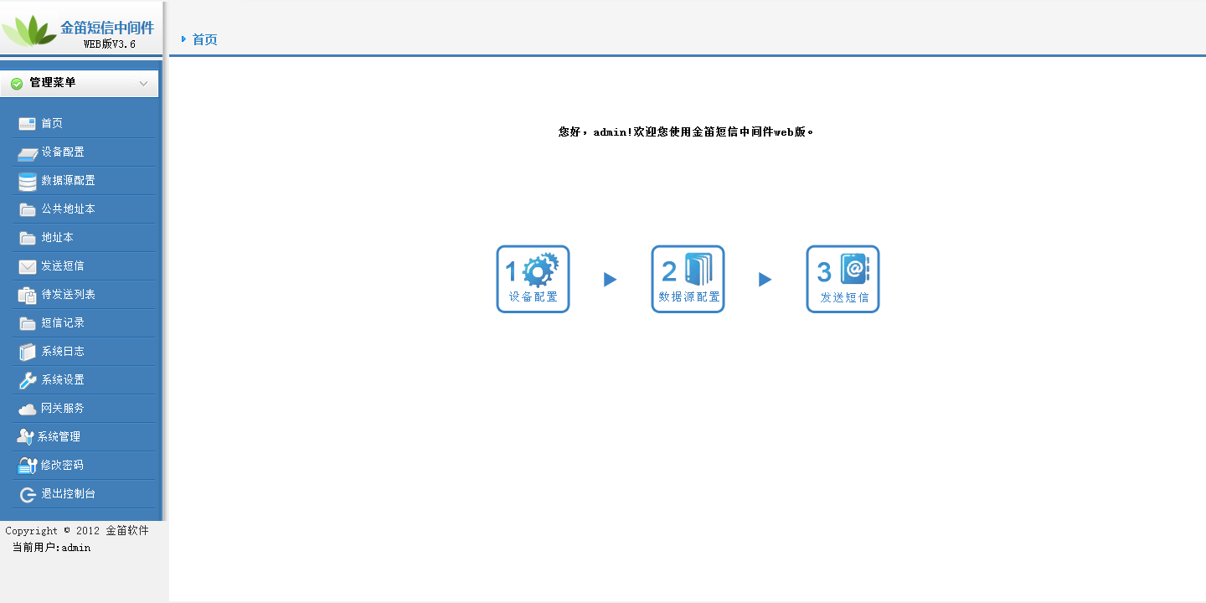
Task: Click the 系统管理 users icon
Action: point(26,436)
